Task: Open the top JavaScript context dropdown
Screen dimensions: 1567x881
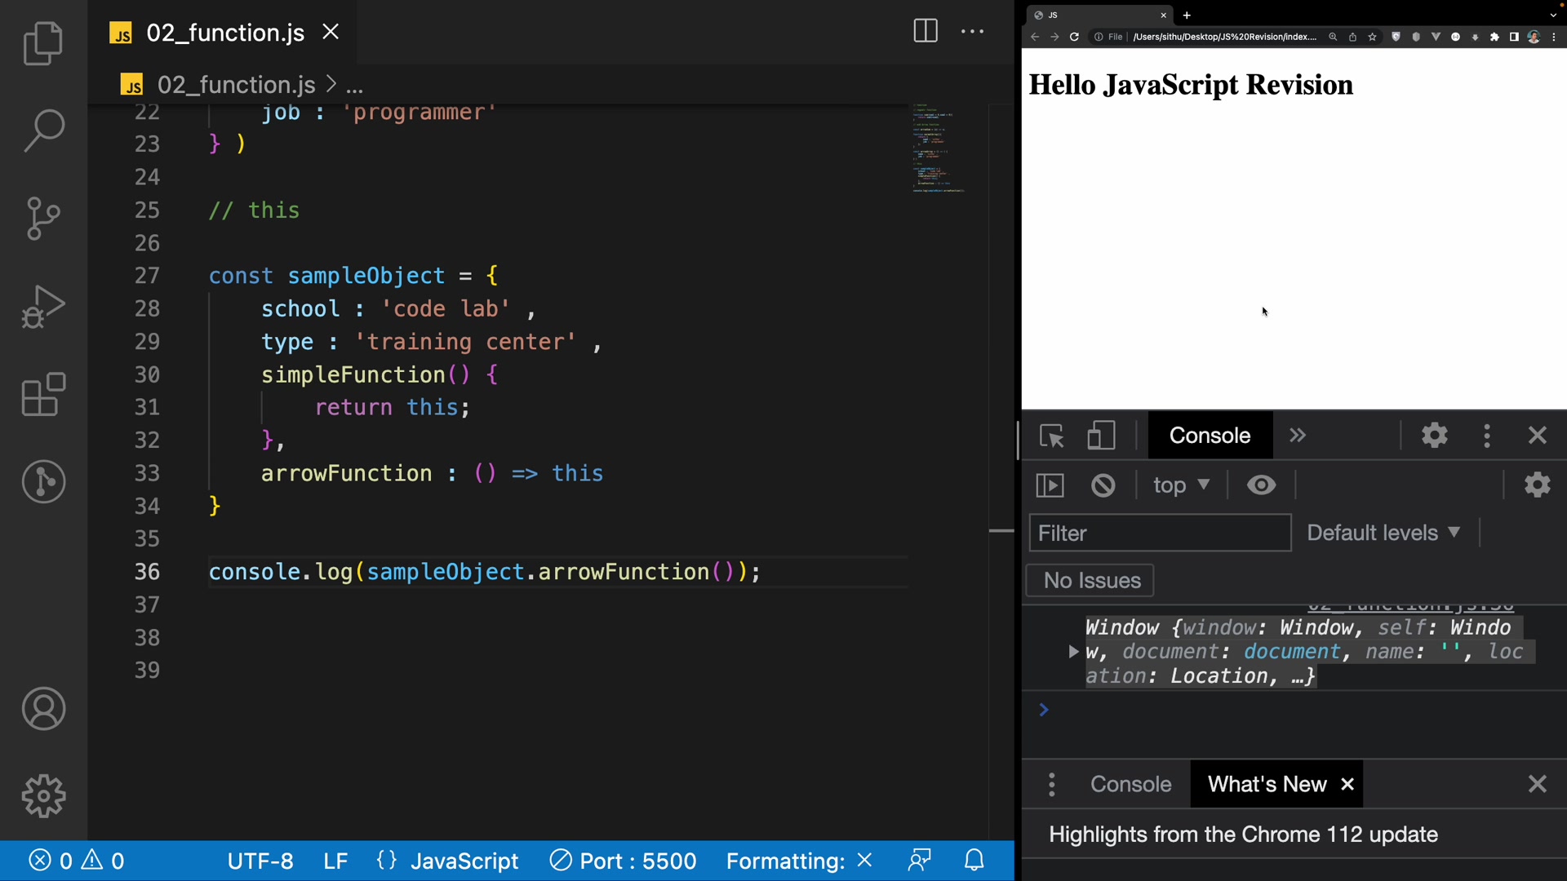Action: coord(1181,485)
